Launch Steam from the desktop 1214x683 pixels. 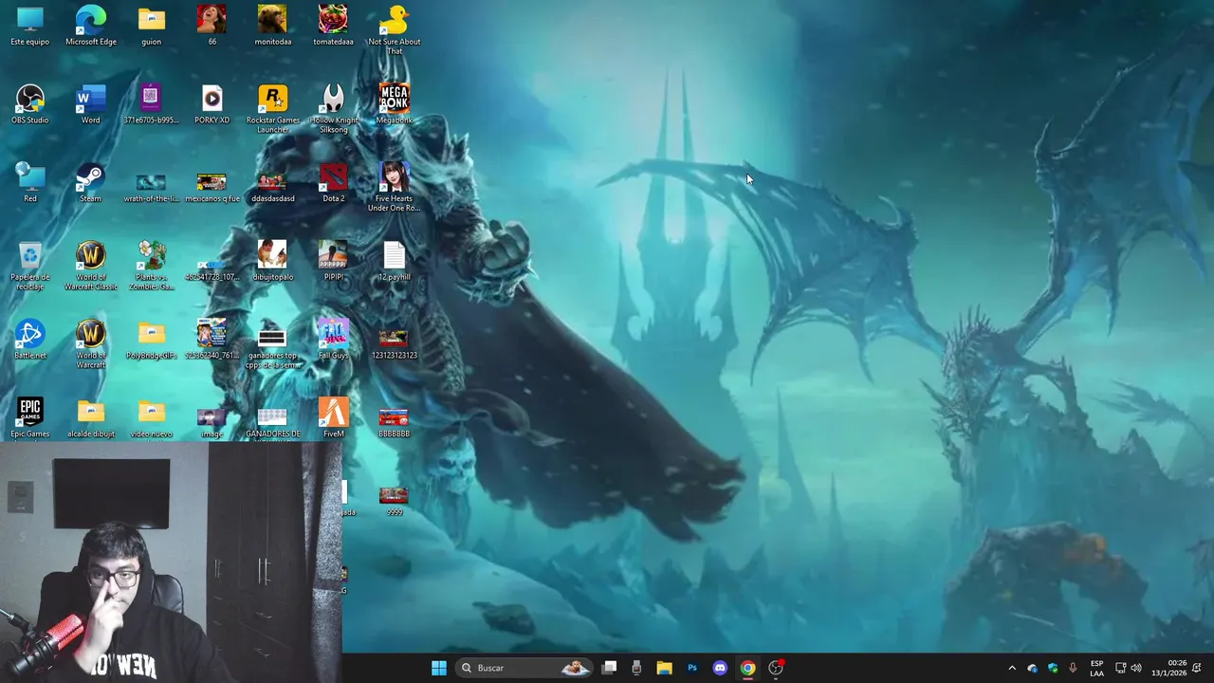(x=91, y=182)
